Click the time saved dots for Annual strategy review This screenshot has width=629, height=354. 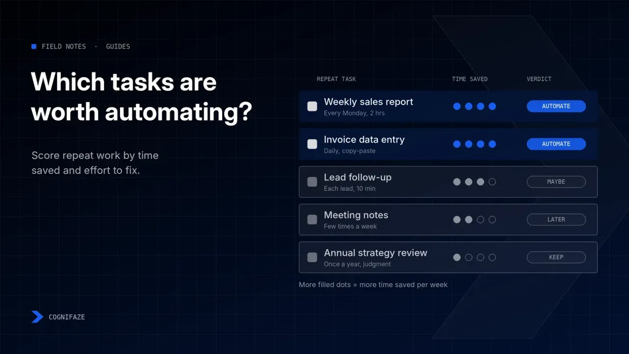click(x=475, y=257)
